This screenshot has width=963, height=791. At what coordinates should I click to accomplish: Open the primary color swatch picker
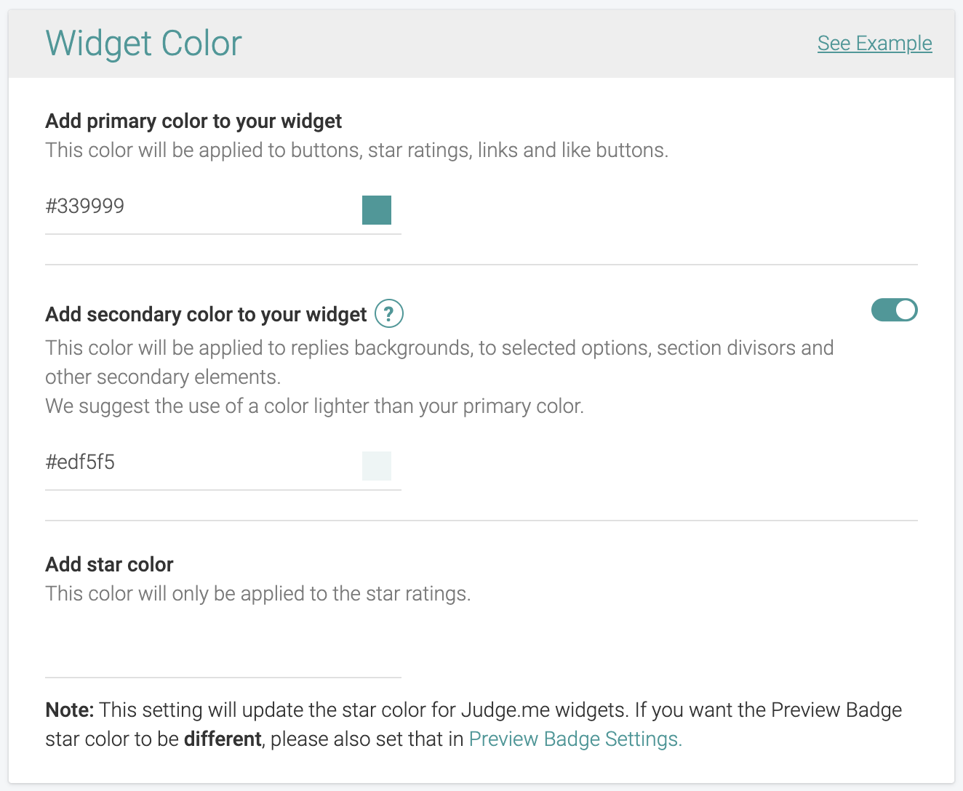377,210
